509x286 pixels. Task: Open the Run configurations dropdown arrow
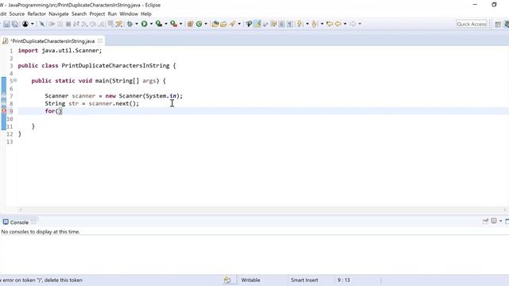pyautogui.click(x=151, y=24)
